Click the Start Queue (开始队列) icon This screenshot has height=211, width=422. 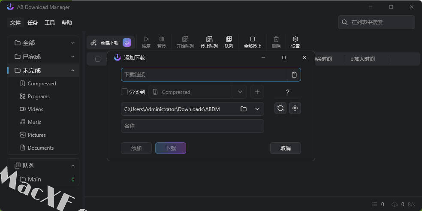click(185, 39)
